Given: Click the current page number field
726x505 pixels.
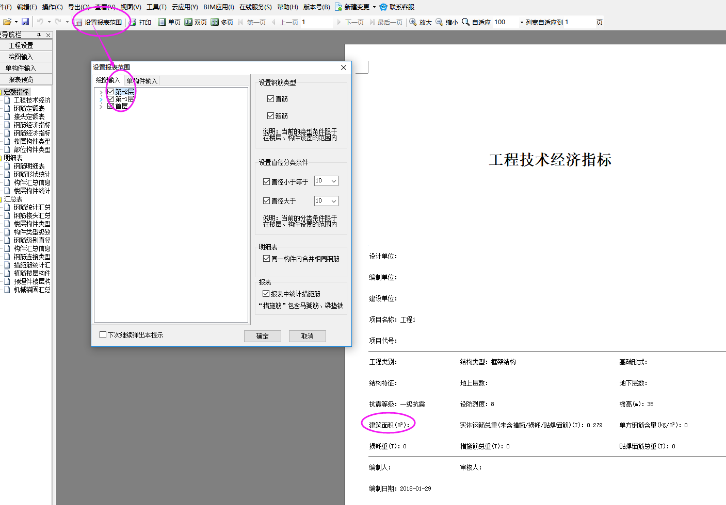Looking at the screenshot, I should click(317, 22).
